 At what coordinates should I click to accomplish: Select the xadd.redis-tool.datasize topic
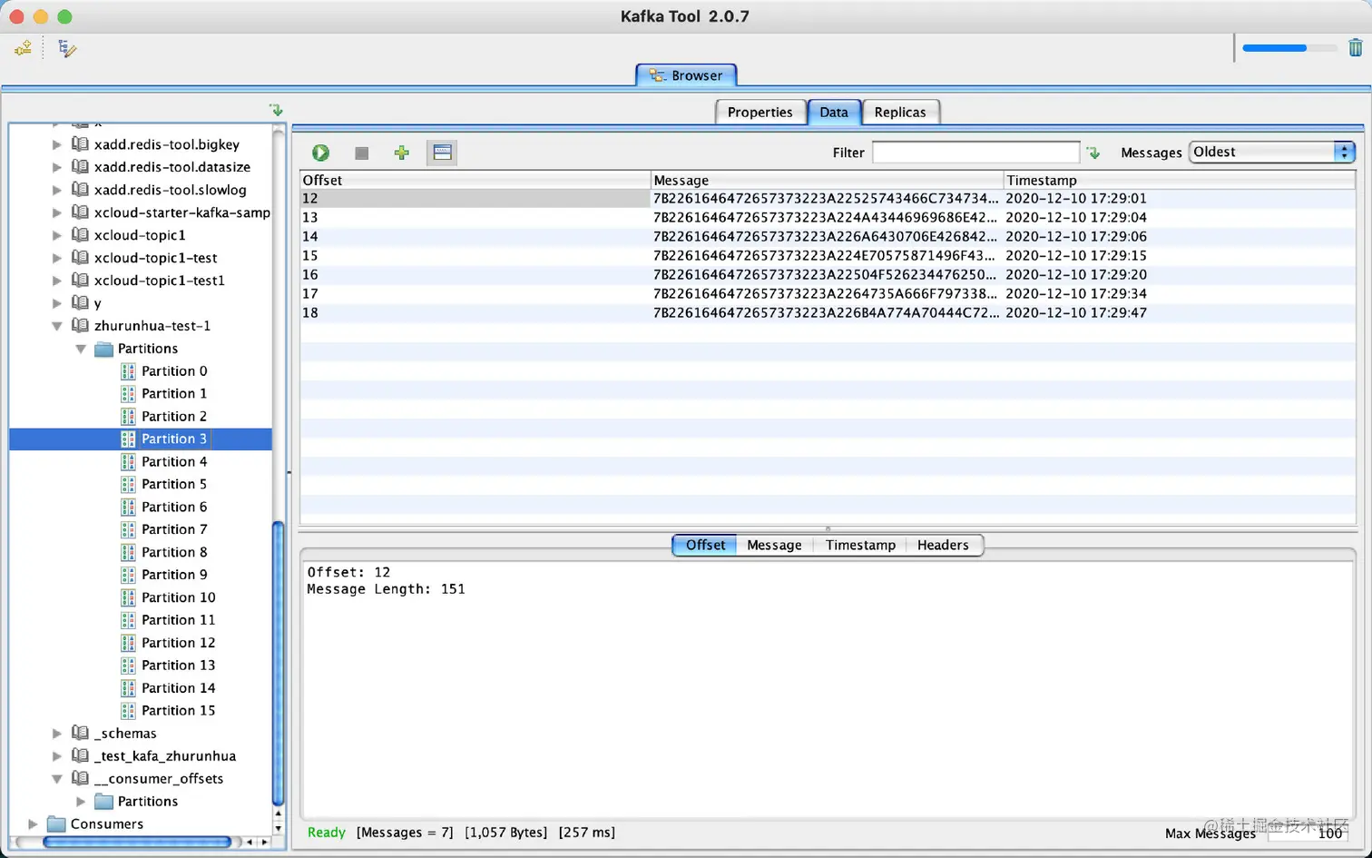(x=171, y=167)
